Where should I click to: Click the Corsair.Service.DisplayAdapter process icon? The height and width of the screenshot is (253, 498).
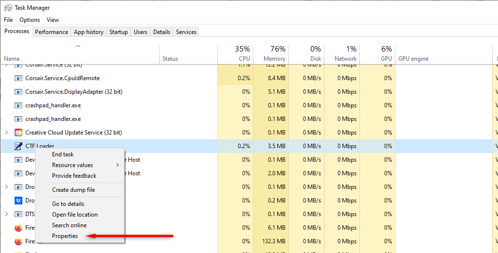click(18, 92)
